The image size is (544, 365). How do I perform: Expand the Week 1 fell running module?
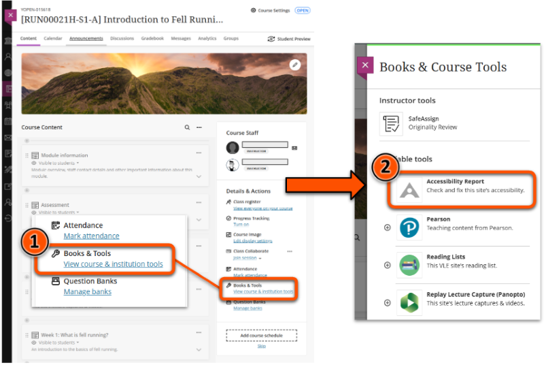tap(199, 349)
